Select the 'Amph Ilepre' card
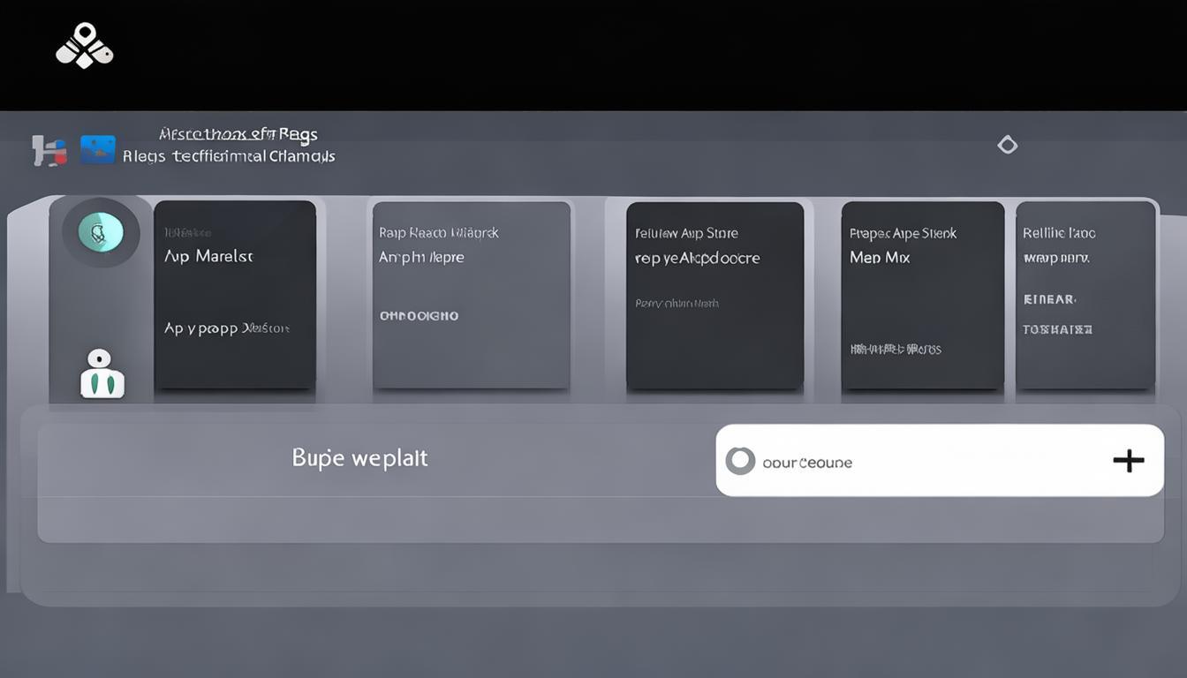The height and width of the screenshot is (678, 1187). [471, 295]
